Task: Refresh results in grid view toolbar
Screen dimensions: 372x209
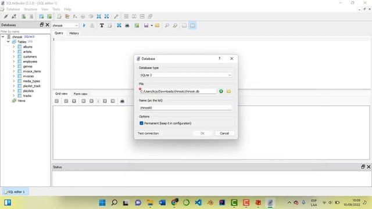Action: [x=57, y=101]
